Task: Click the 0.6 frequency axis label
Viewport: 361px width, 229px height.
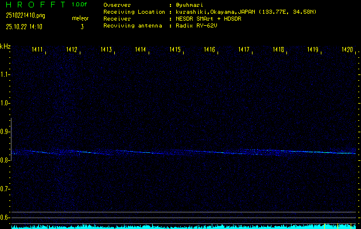Action: 5,218
